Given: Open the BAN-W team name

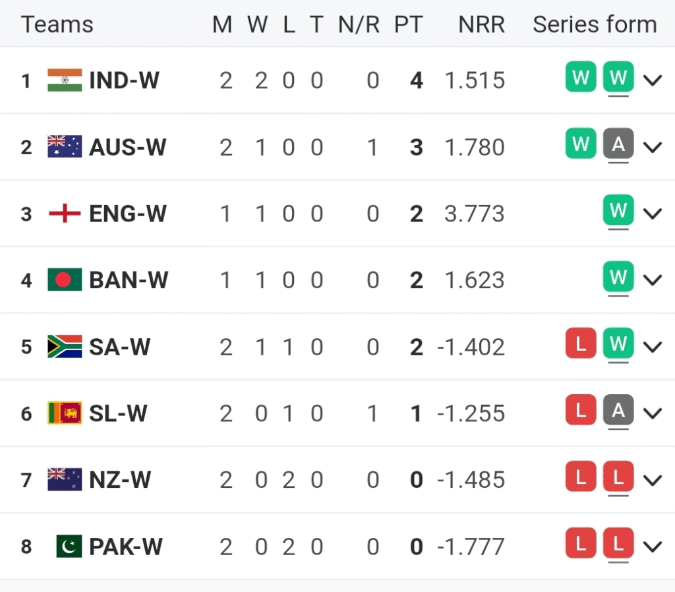Looking at the screenshot, I should pos(129,280).
